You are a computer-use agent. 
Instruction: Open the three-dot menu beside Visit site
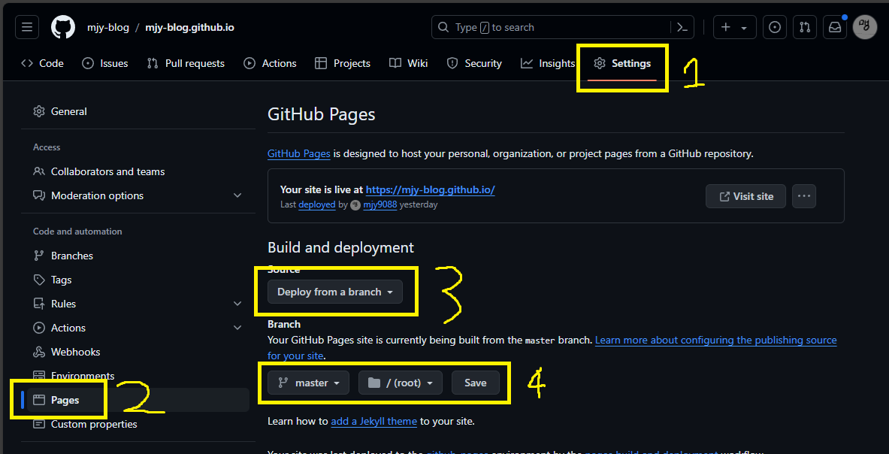tap(804, 196)
